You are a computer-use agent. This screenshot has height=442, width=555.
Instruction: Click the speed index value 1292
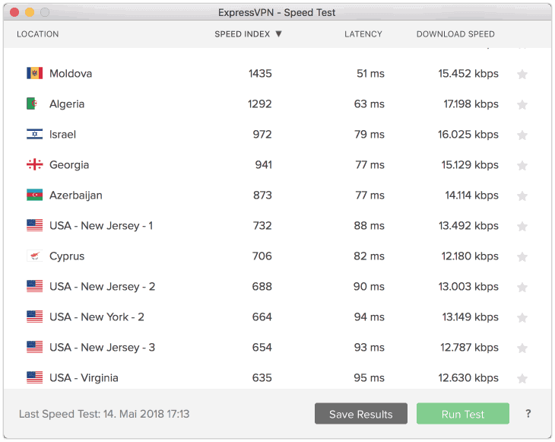260,103
